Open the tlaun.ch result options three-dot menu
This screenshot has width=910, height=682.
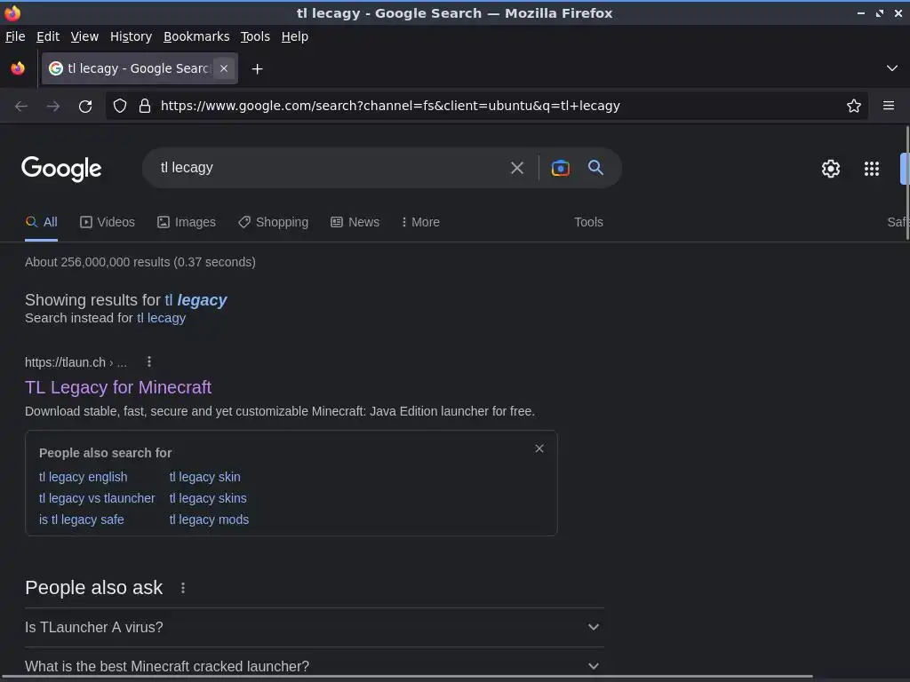click(149, 362)
